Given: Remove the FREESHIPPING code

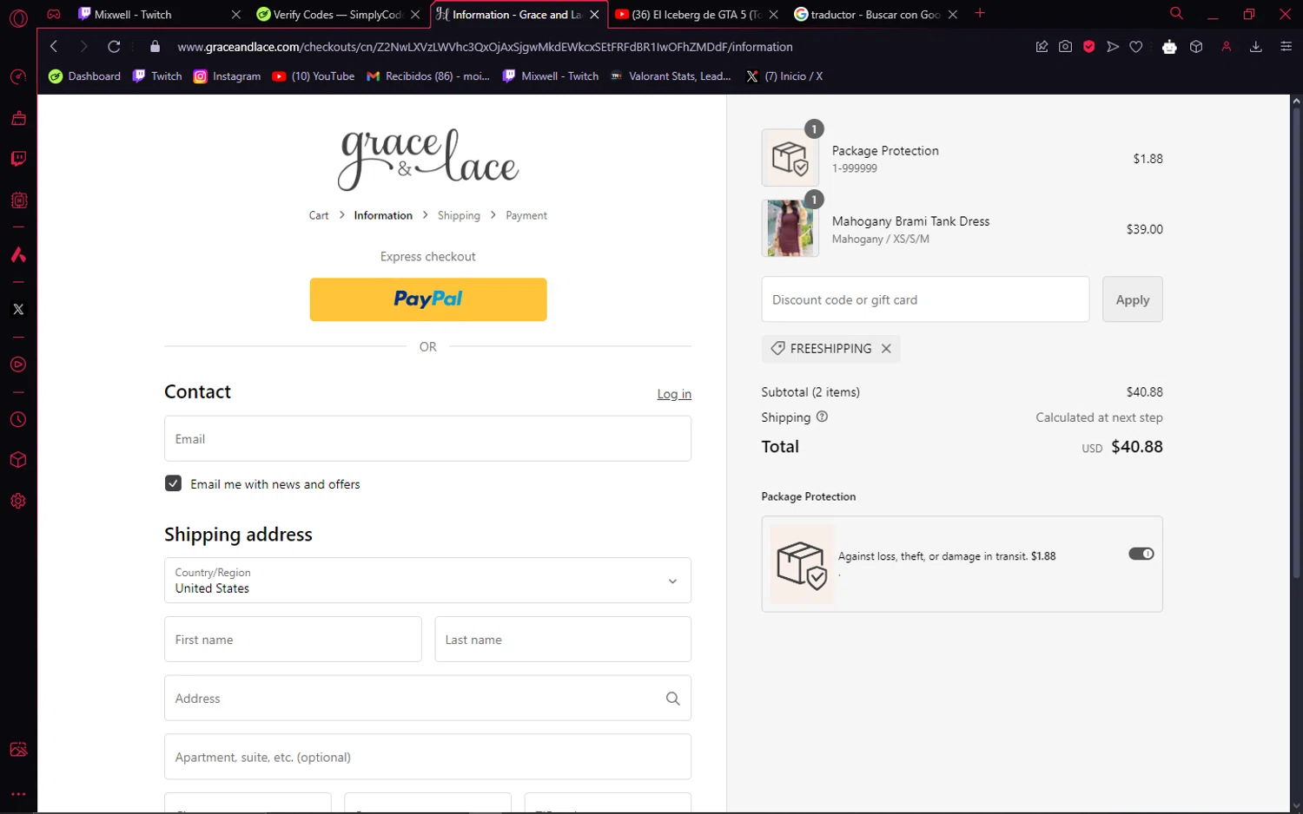Looking at the screenshot, I should [886, 348].
